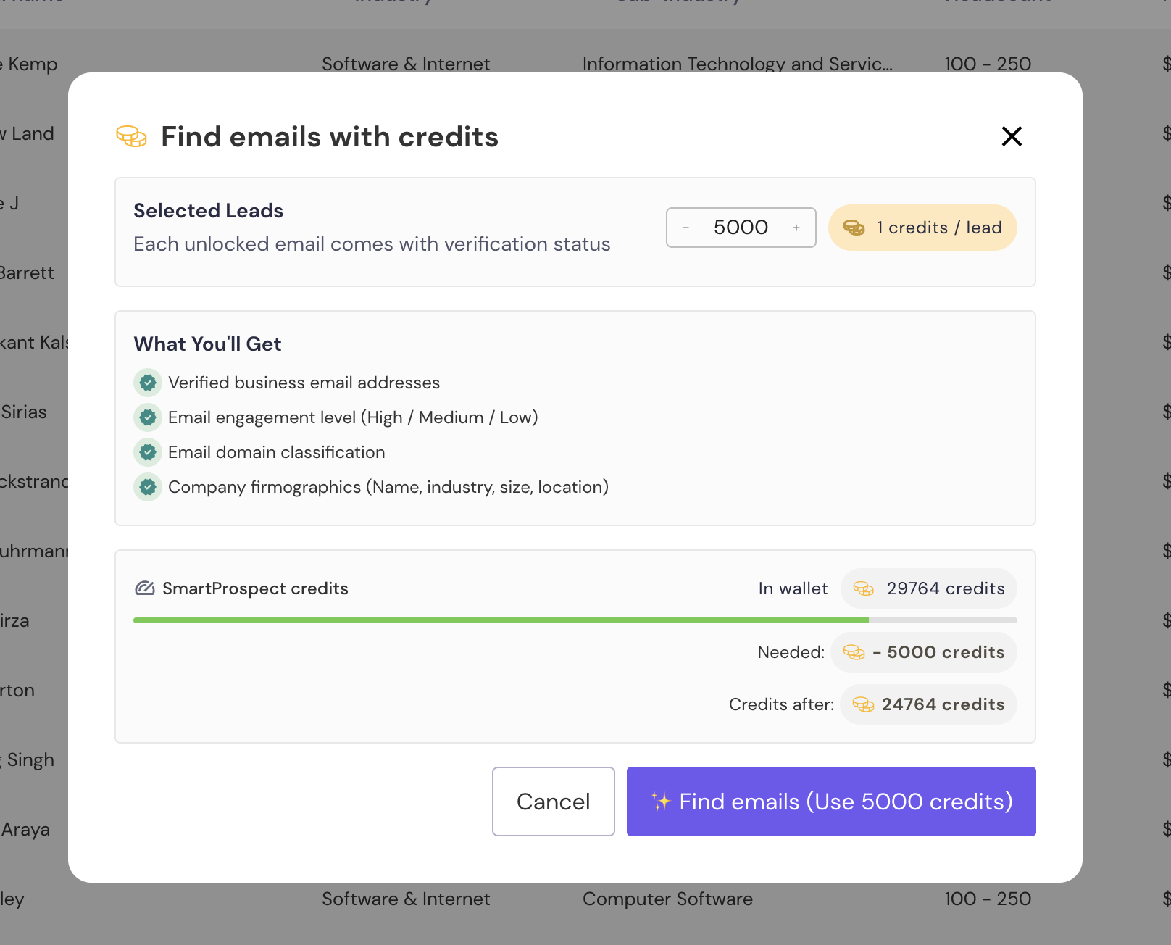Cancel the find emails dialog
Image resolution: width=1171 pixels, height=945 pixels.
pos(554,802)
